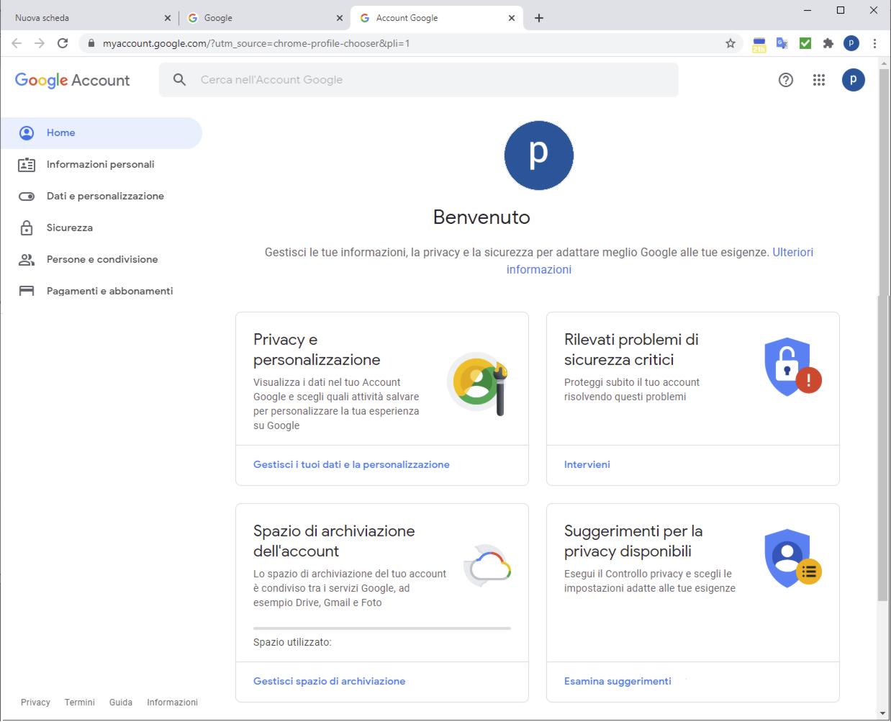Open the Google Account avatar menu
This screenshot has width=891, height=722.
coord(853,80)
